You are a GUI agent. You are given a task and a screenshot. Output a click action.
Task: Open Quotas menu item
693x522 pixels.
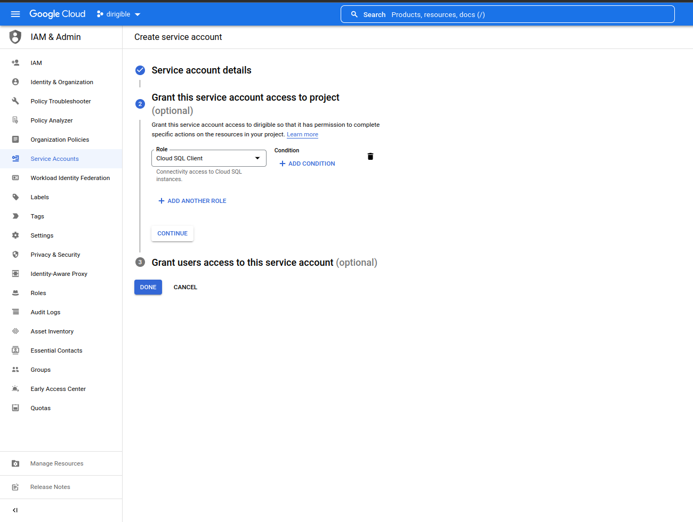[x=61, y=408]
